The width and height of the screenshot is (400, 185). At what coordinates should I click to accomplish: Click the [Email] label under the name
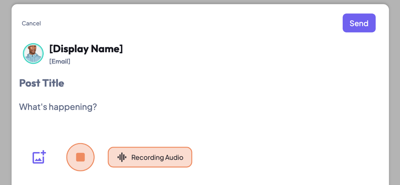pos(60,61)
